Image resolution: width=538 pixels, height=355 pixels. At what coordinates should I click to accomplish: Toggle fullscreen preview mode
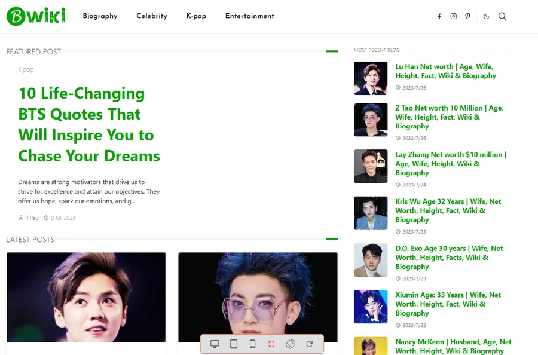pos(271,344)
